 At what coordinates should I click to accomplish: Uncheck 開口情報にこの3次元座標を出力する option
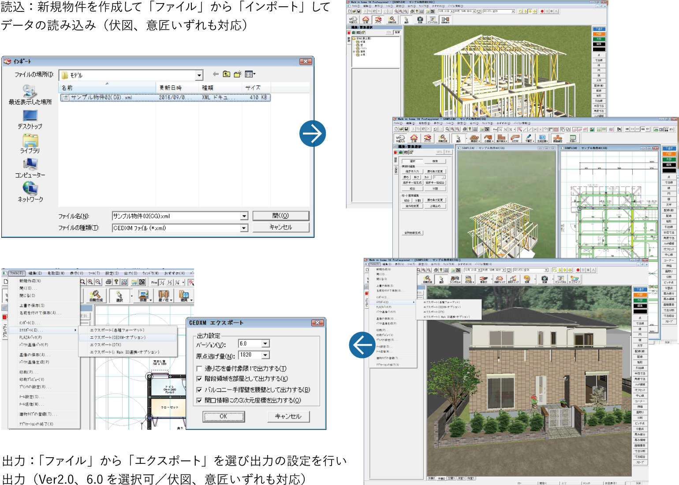[199, 400]
